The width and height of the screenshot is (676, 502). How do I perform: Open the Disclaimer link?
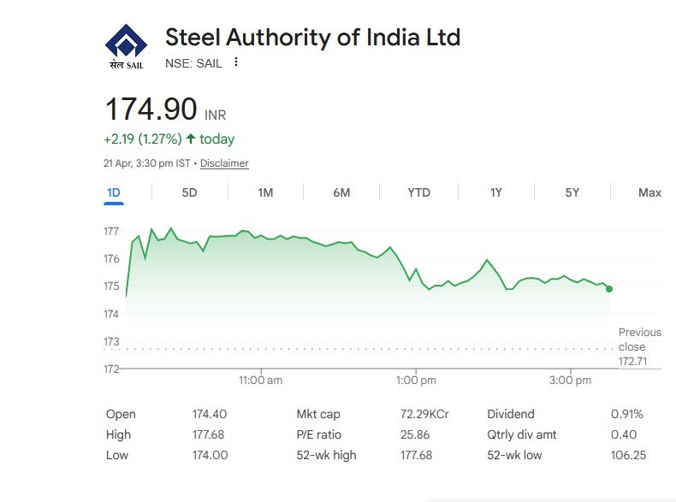coord(224,163)
